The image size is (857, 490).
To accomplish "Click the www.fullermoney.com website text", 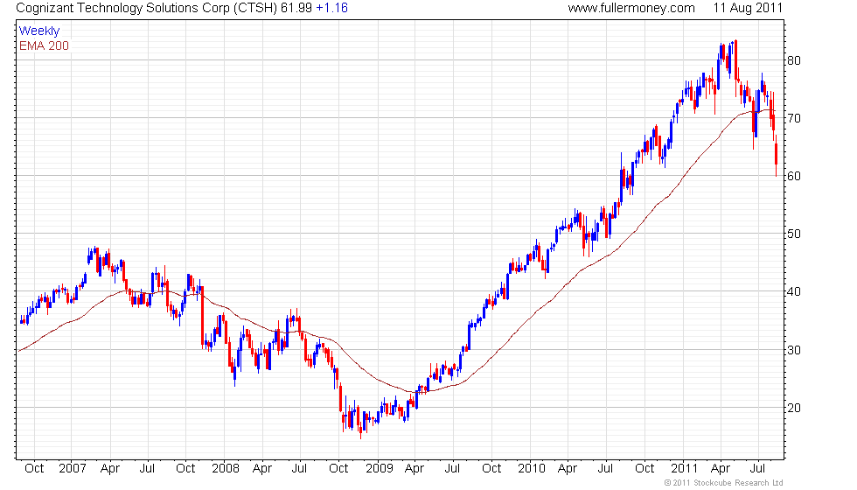I will [x=631, y=8].
